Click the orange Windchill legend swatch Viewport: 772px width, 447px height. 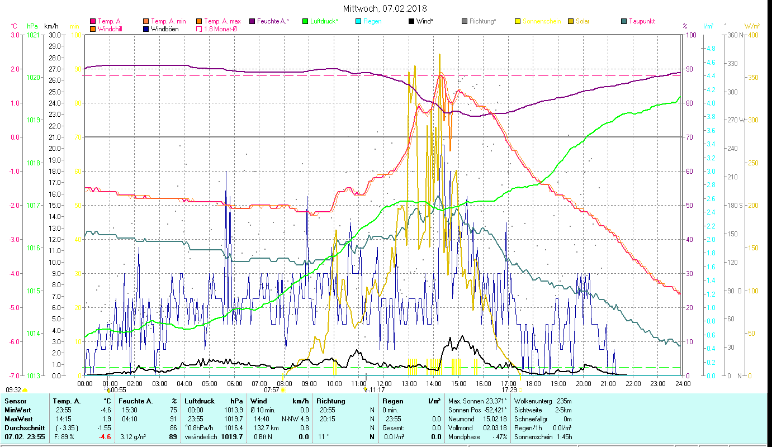pyautogui.click(x=92, y=29)
